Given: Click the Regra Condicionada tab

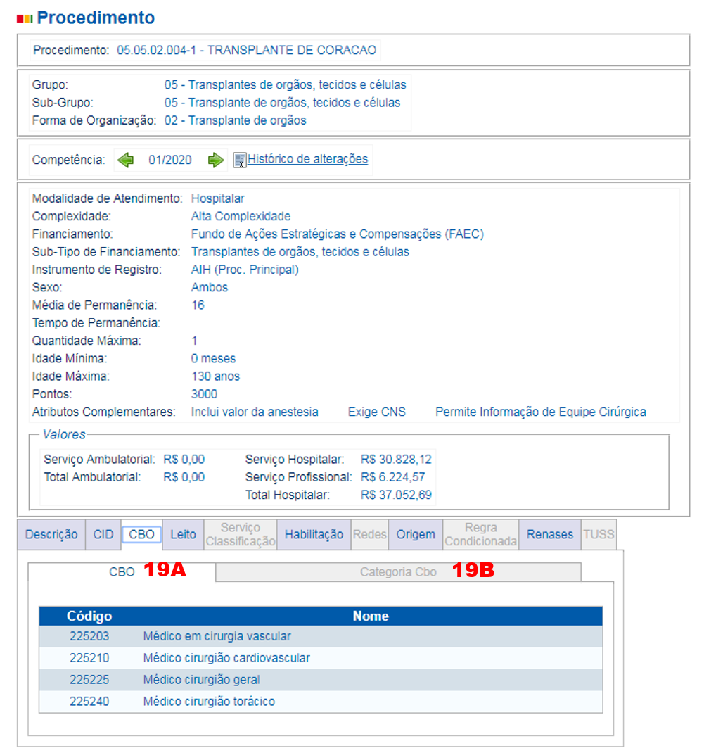Looking at the screenshot, I should point(480,534).
